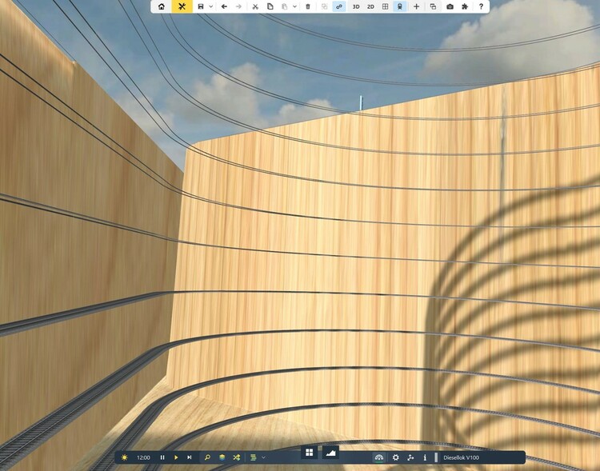
Task: Expand the event list dropdown arrow
Action: pos(263,457)
